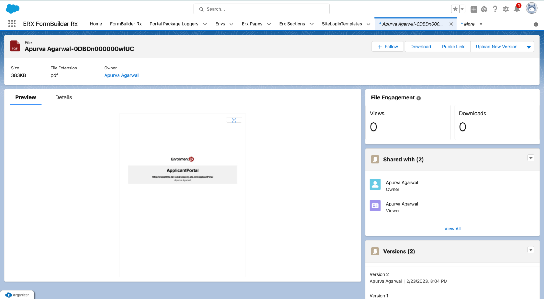
Task: Expand the Erx Pages navigation chevron
Action: (269, 24)
